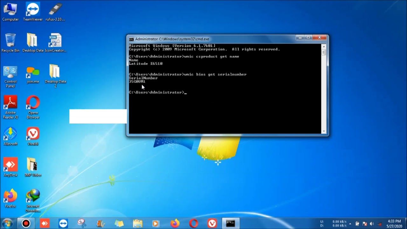Click the network signal tray icon
This screenshot has width=407, height=229.
tap(379, 224)
